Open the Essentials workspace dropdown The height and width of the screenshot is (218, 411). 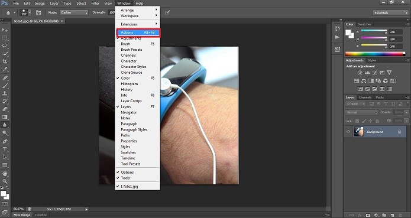390,13
